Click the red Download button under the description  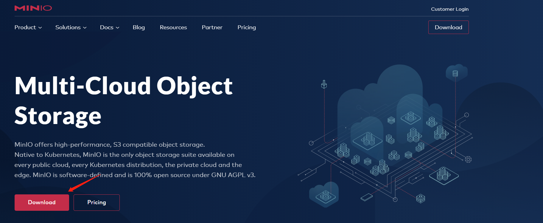[42, 202]
